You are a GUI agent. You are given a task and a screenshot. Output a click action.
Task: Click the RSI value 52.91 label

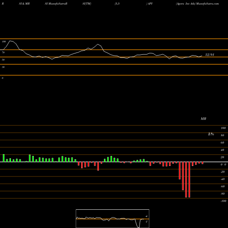coord(210,55)
